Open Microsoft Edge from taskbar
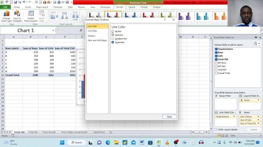 point(108,143)
